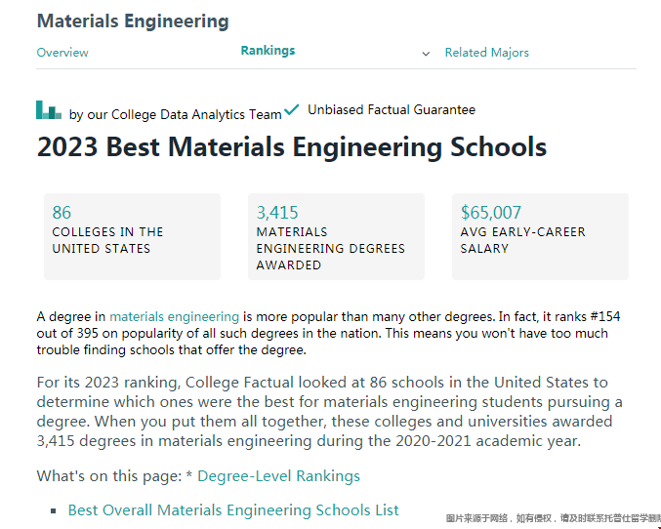Click the square bullet before Best Overall list
The image size is (661, 529).
(x=54, y=511)
